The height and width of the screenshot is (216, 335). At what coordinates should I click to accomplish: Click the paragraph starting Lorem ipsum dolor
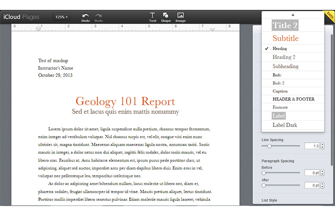point(124,152)
